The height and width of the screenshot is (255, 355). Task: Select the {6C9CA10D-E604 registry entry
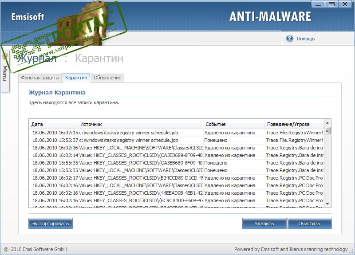(x=176, y=200)
